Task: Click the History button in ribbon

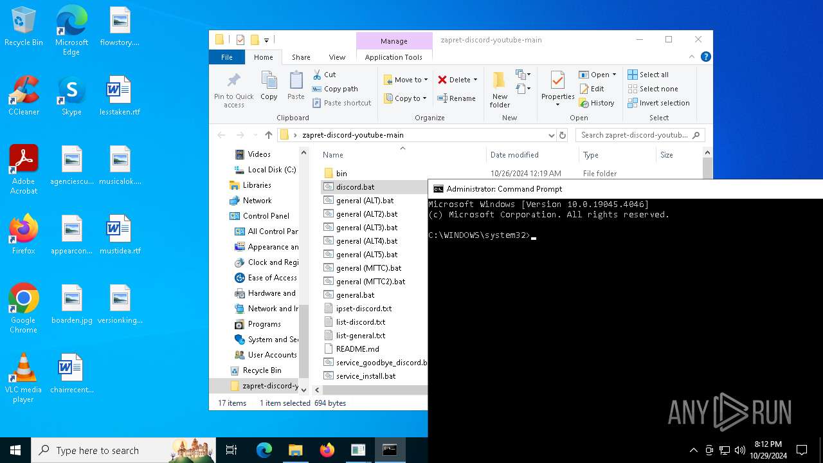Action: (x=597, y=103)
